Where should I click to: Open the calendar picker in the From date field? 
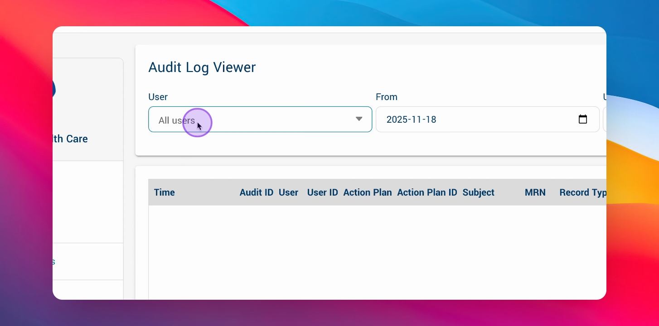[x=583, y=120]
